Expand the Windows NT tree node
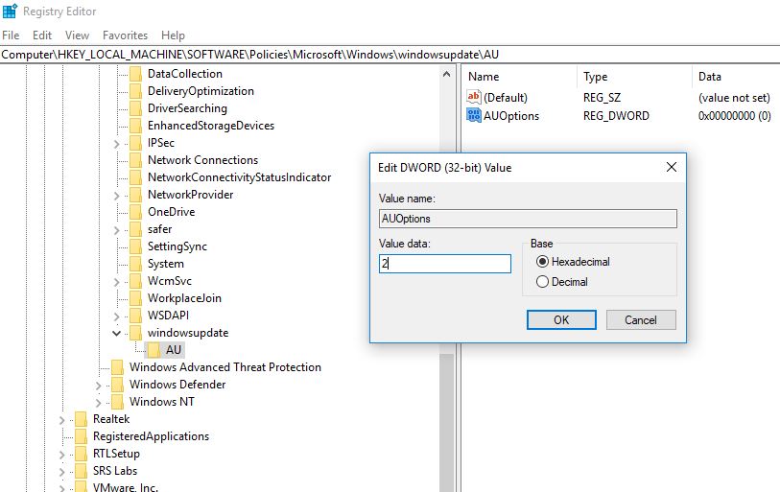780x492 pixels. (98, 402)
